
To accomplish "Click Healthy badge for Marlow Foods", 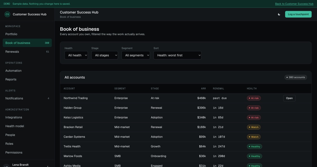I will tap(254, 156).
